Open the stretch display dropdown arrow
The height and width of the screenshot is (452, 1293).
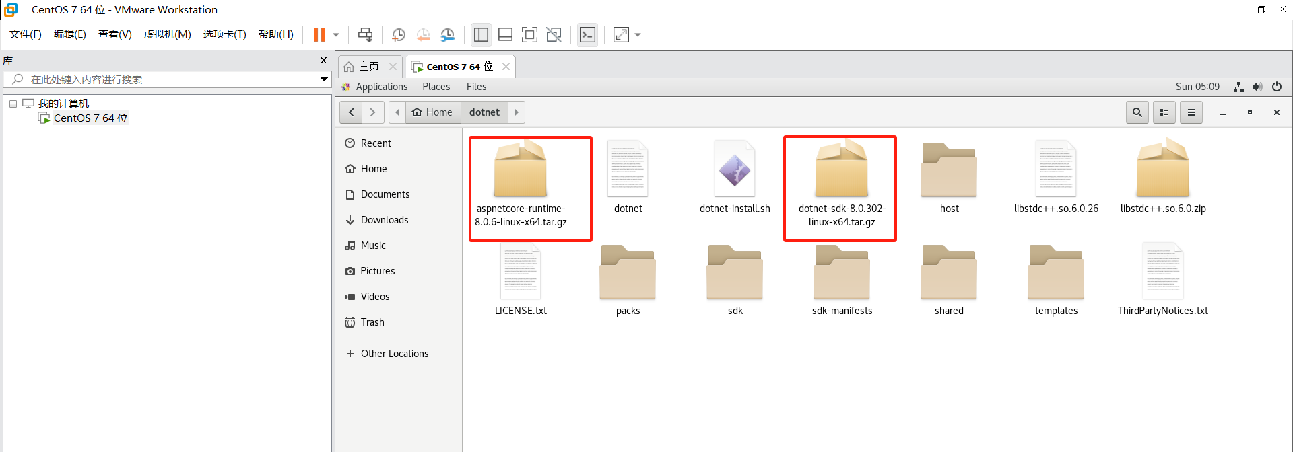638,35
